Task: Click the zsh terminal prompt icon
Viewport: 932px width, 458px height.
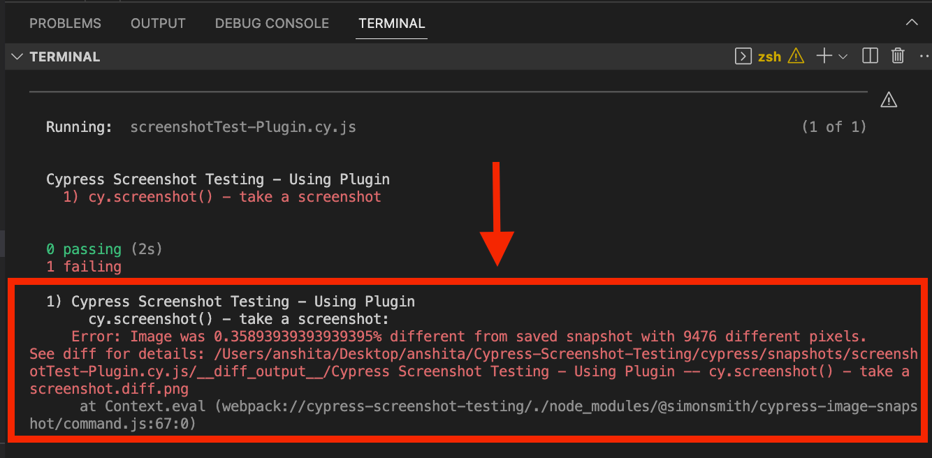Action: pos(743,57)
